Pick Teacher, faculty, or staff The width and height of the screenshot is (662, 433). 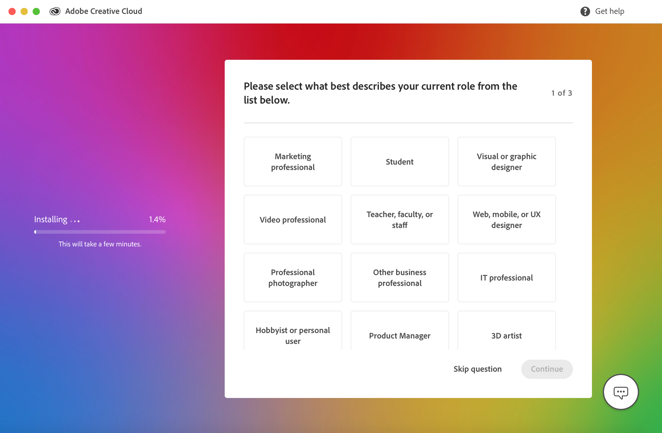click(x=400, y=220)
